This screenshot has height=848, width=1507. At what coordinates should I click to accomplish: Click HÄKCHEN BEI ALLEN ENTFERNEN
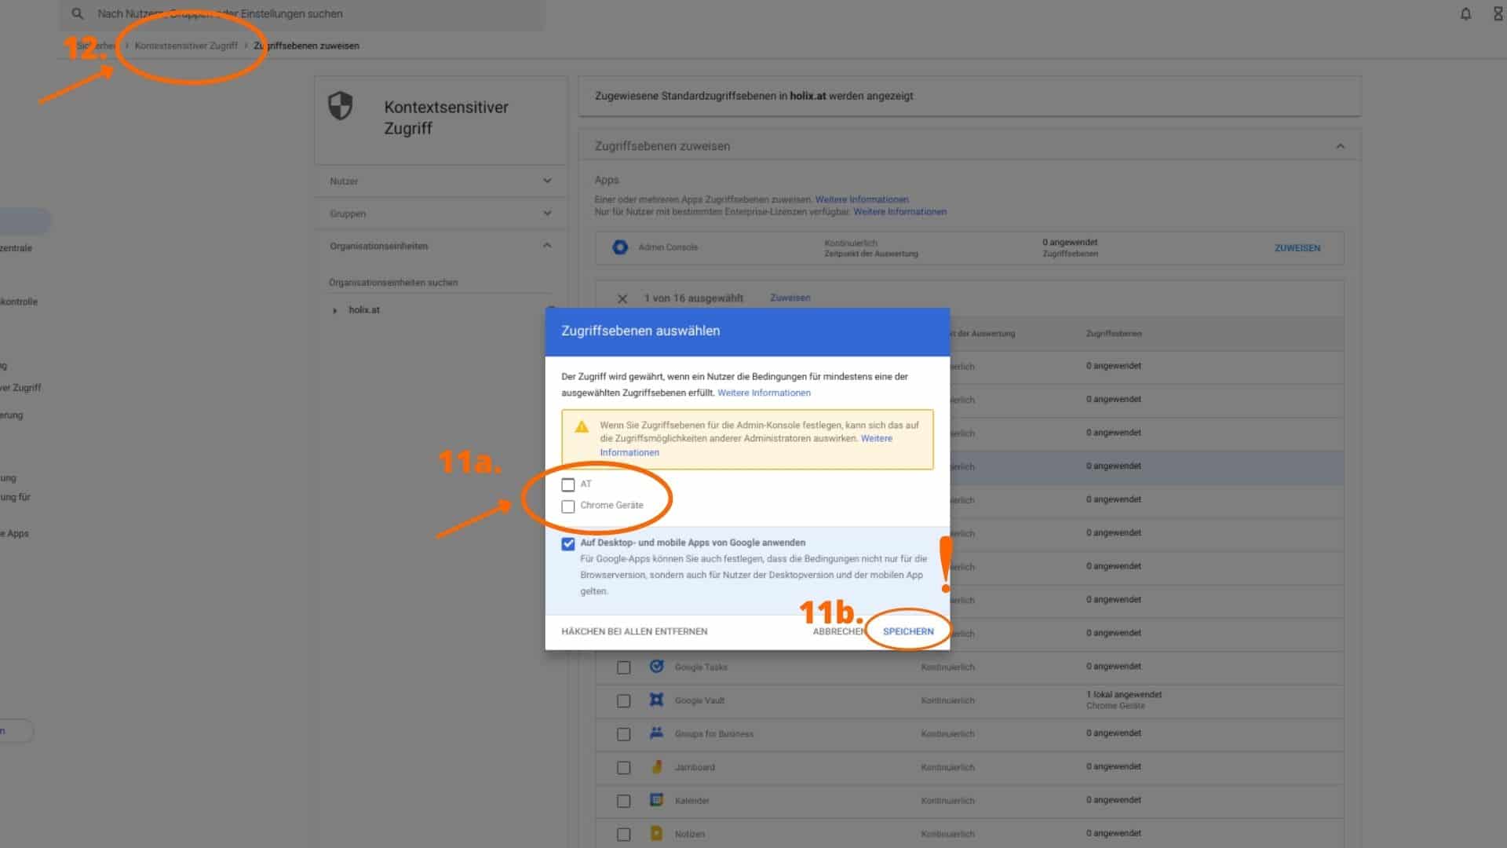coord(634,631)
